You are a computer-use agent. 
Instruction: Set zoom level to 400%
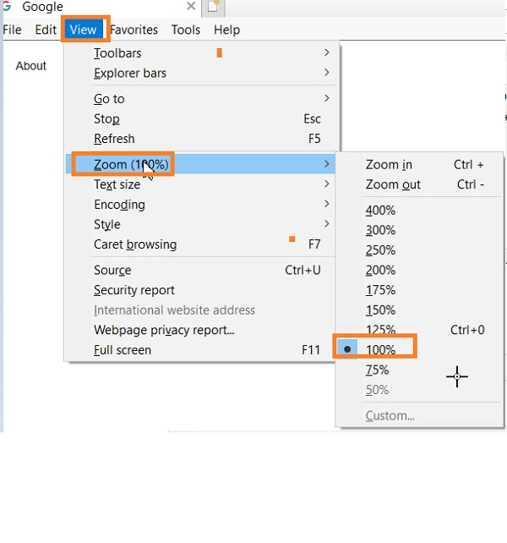(x=380, y=211)
